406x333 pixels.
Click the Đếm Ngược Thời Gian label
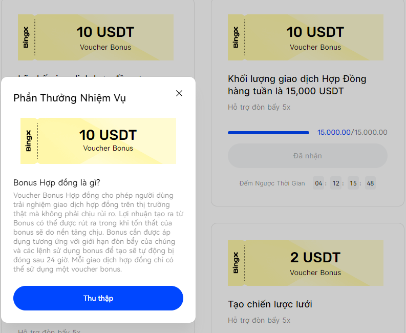tap(272, 183)
